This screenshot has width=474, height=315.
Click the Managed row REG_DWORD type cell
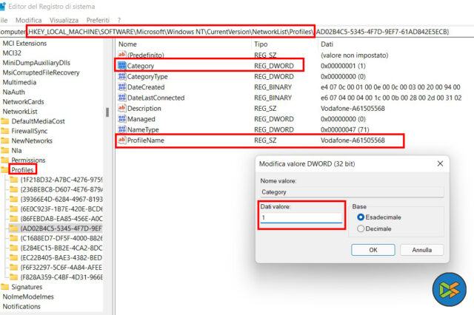(x=273, y=119)
